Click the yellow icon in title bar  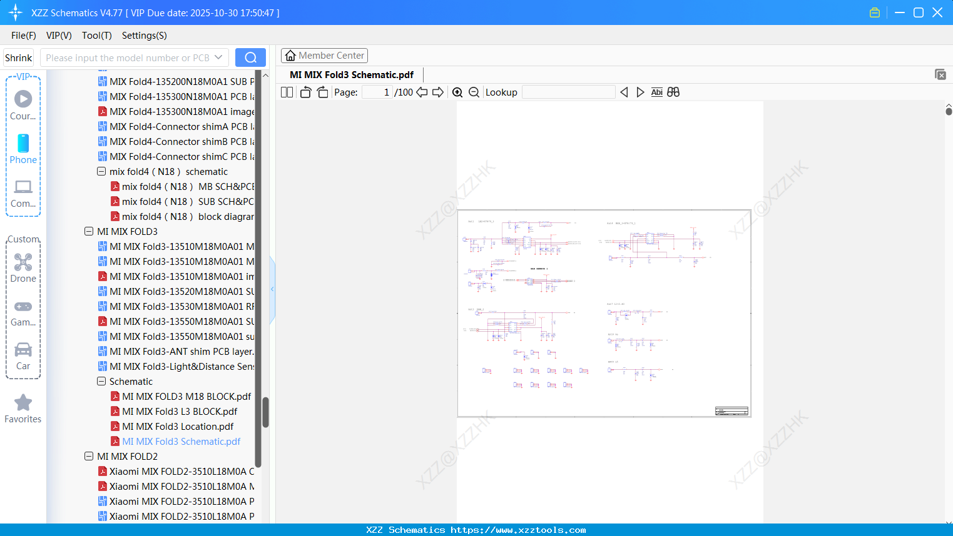click(x=875, y=12)
